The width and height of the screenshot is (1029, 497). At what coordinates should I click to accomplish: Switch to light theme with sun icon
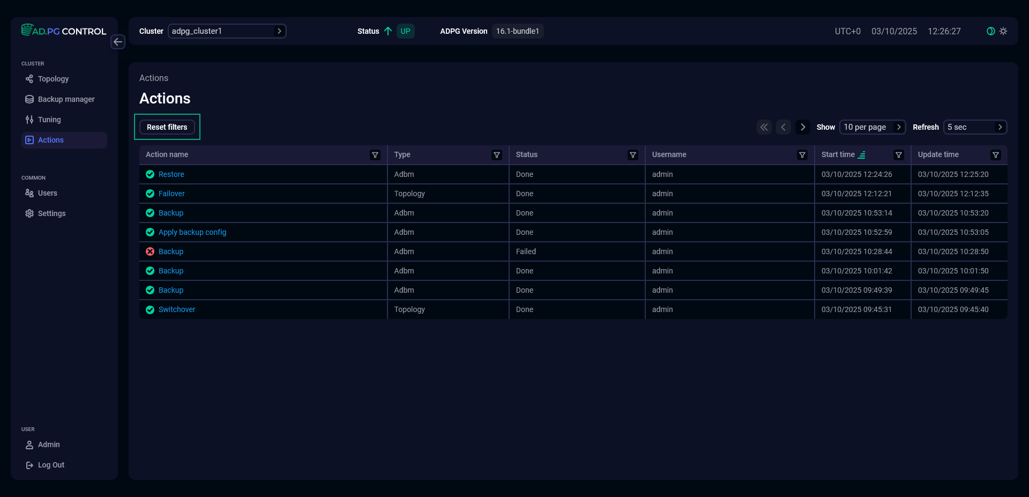click(x=1003, y=31)
